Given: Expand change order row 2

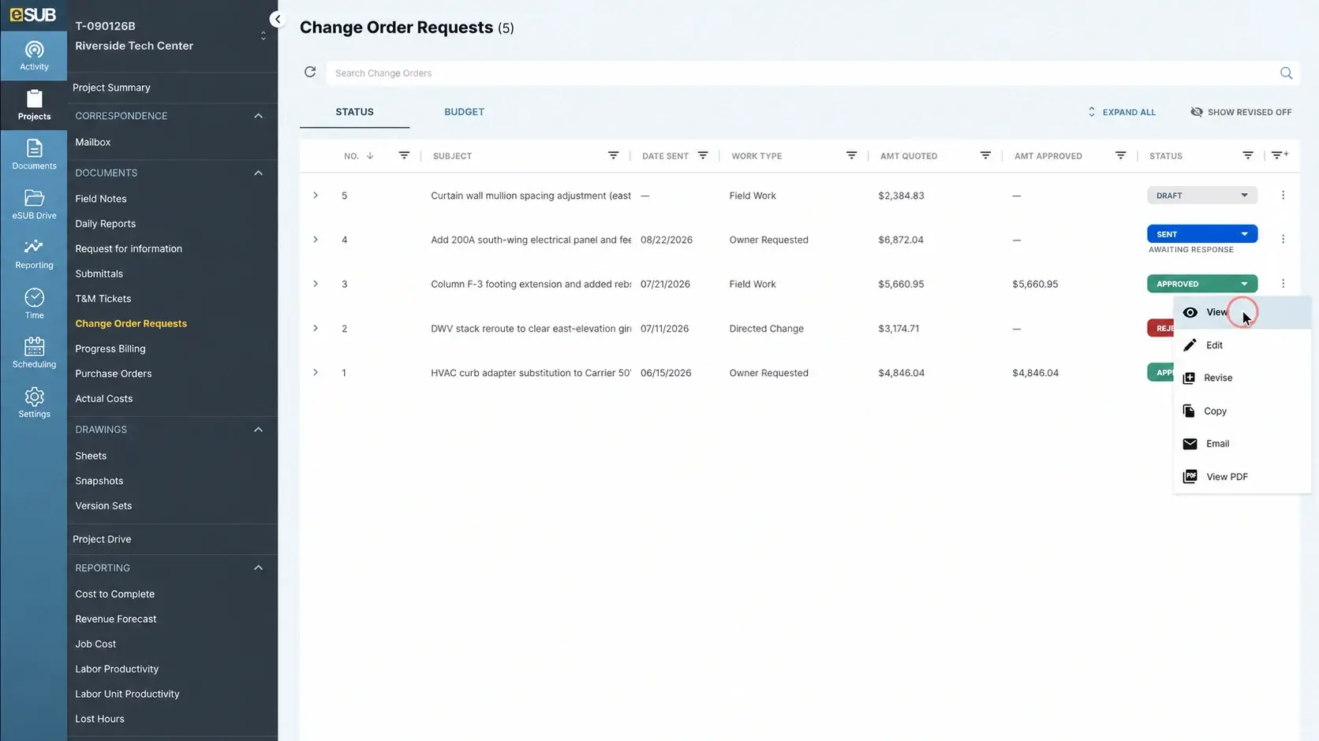Looking at the screenshot, I should (x=316, y=328).
